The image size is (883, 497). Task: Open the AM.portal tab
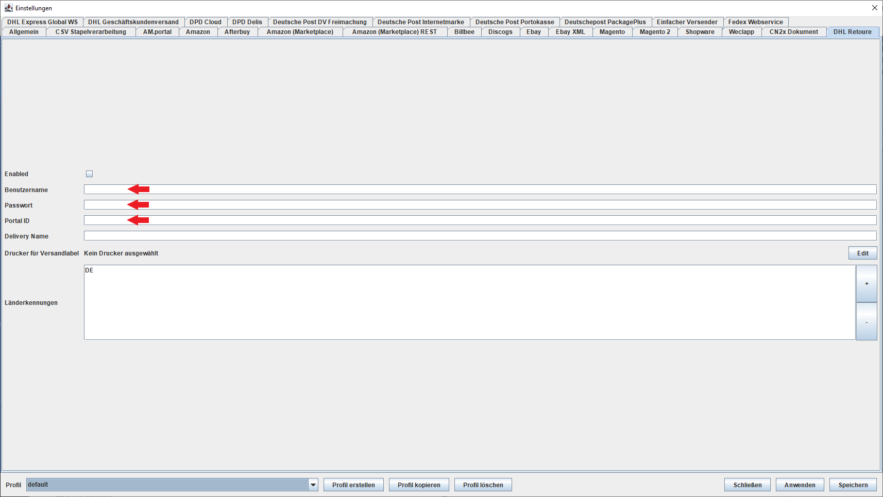coord(157,32)
